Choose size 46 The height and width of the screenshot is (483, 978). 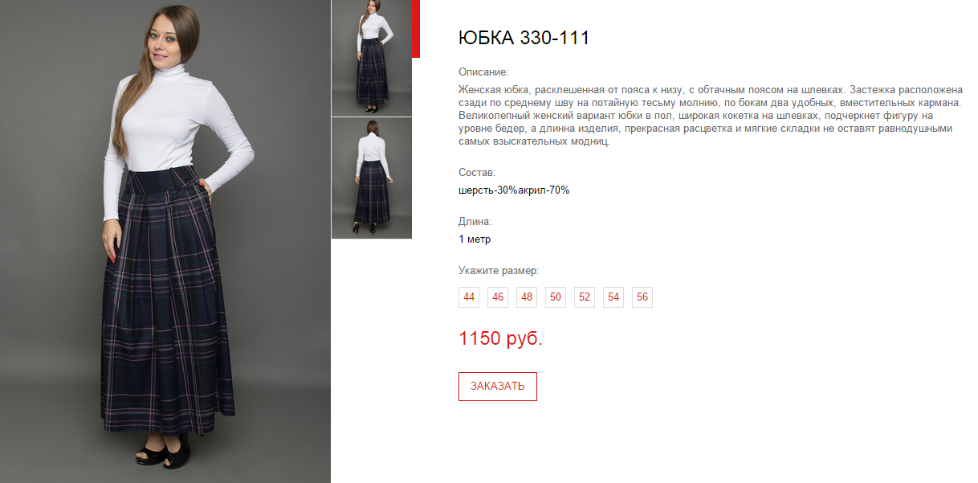498,297
